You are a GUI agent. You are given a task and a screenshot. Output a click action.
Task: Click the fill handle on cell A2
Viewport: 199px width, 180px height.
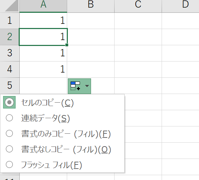point(67,45)
